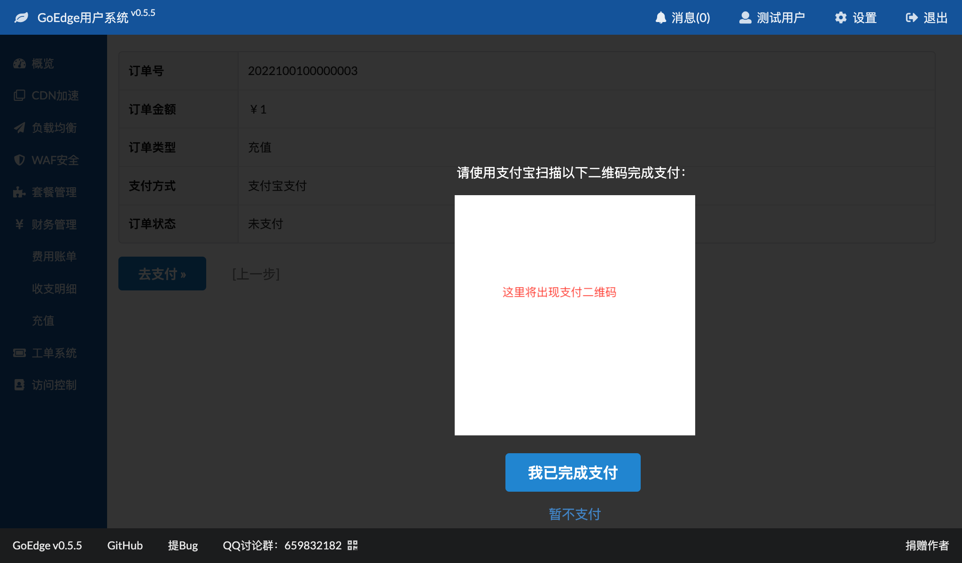Click the 订单状态 row label
The image size is (962, 563).
pyautogui.click(x=152, y=224)
